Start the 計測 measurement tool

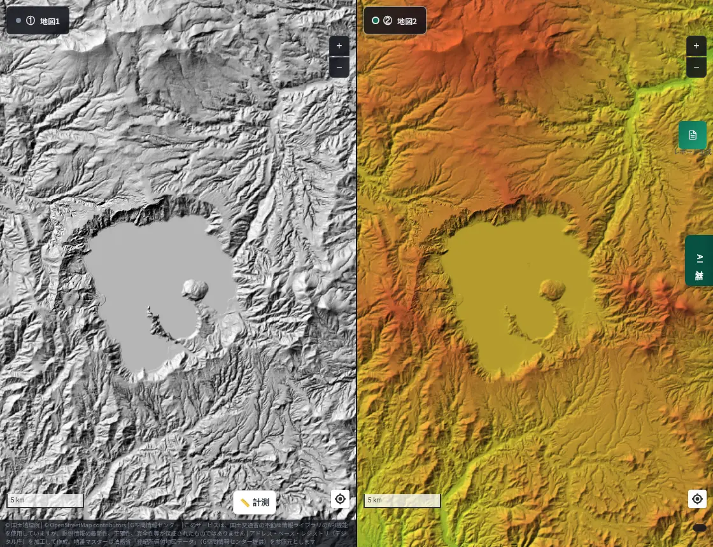click(x=255, y=502)
